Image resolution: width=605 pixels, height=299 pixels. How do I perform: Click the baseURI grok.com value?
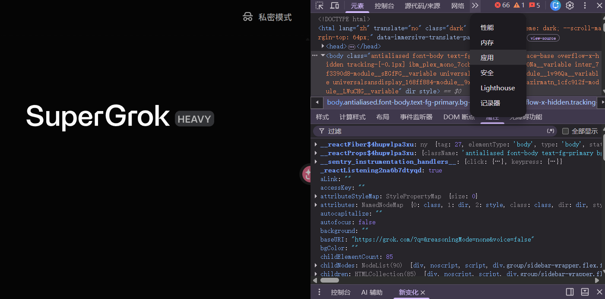[x=443, y=239]
